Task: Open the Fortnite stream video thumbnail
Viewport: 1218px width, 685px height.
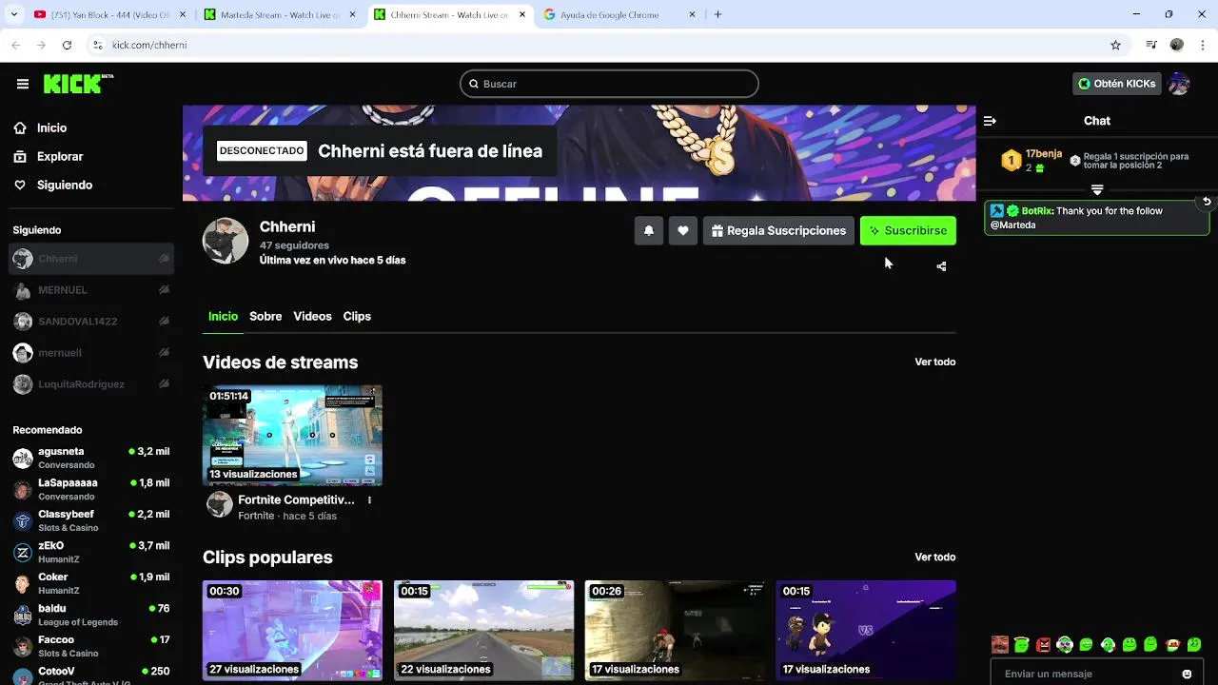Action: pos(292,436)
